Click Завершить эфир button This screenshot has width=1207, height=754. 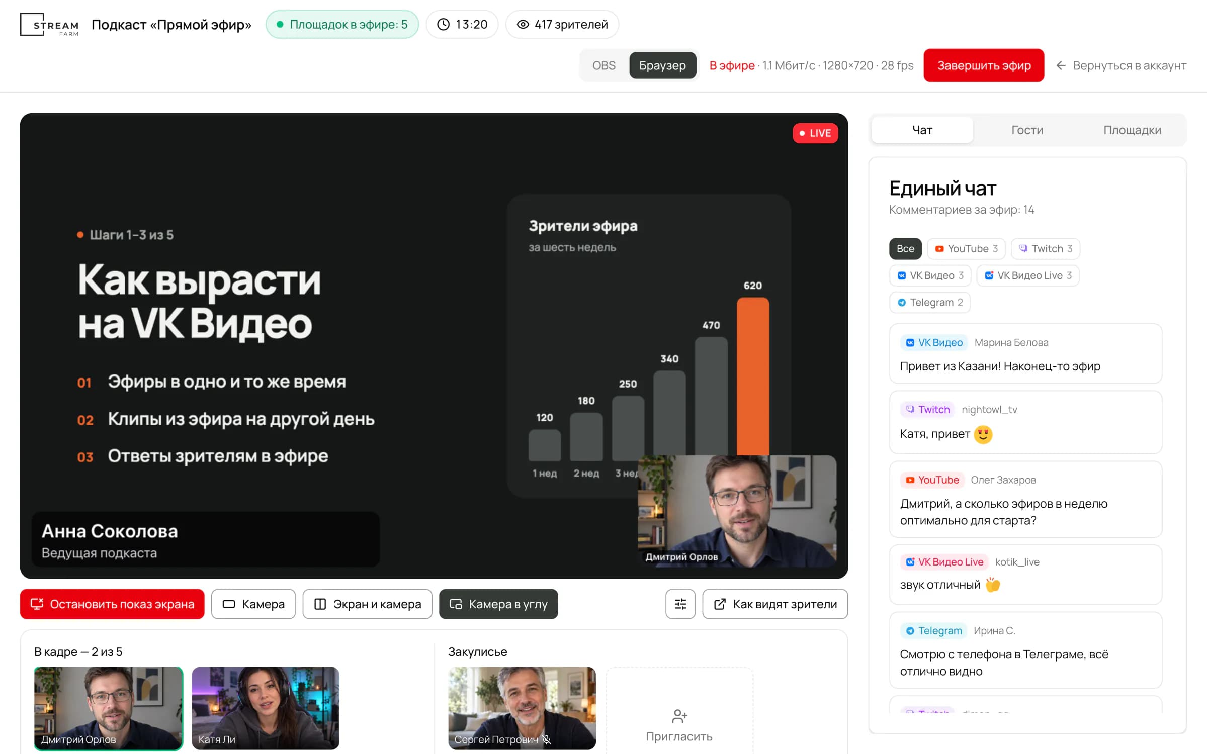click(984, 65)
